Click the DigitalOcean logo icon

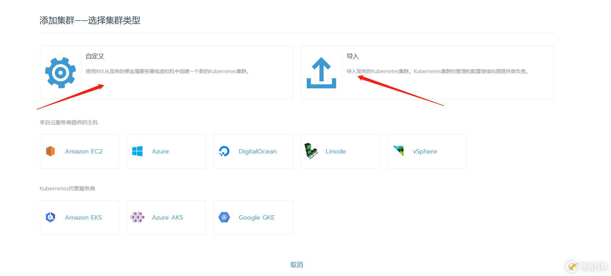tap(224, 151)
